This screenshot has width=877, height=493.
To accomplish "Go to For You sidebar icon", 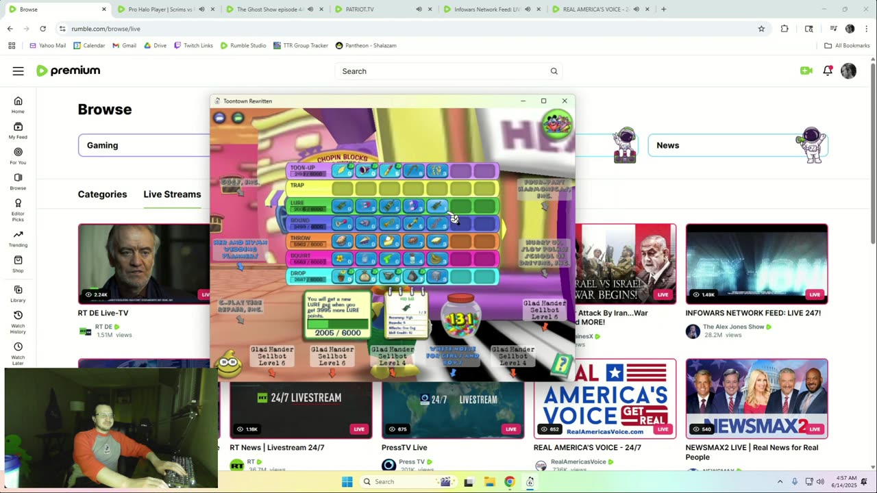I will pyautogui.click(x=18, y=156).
